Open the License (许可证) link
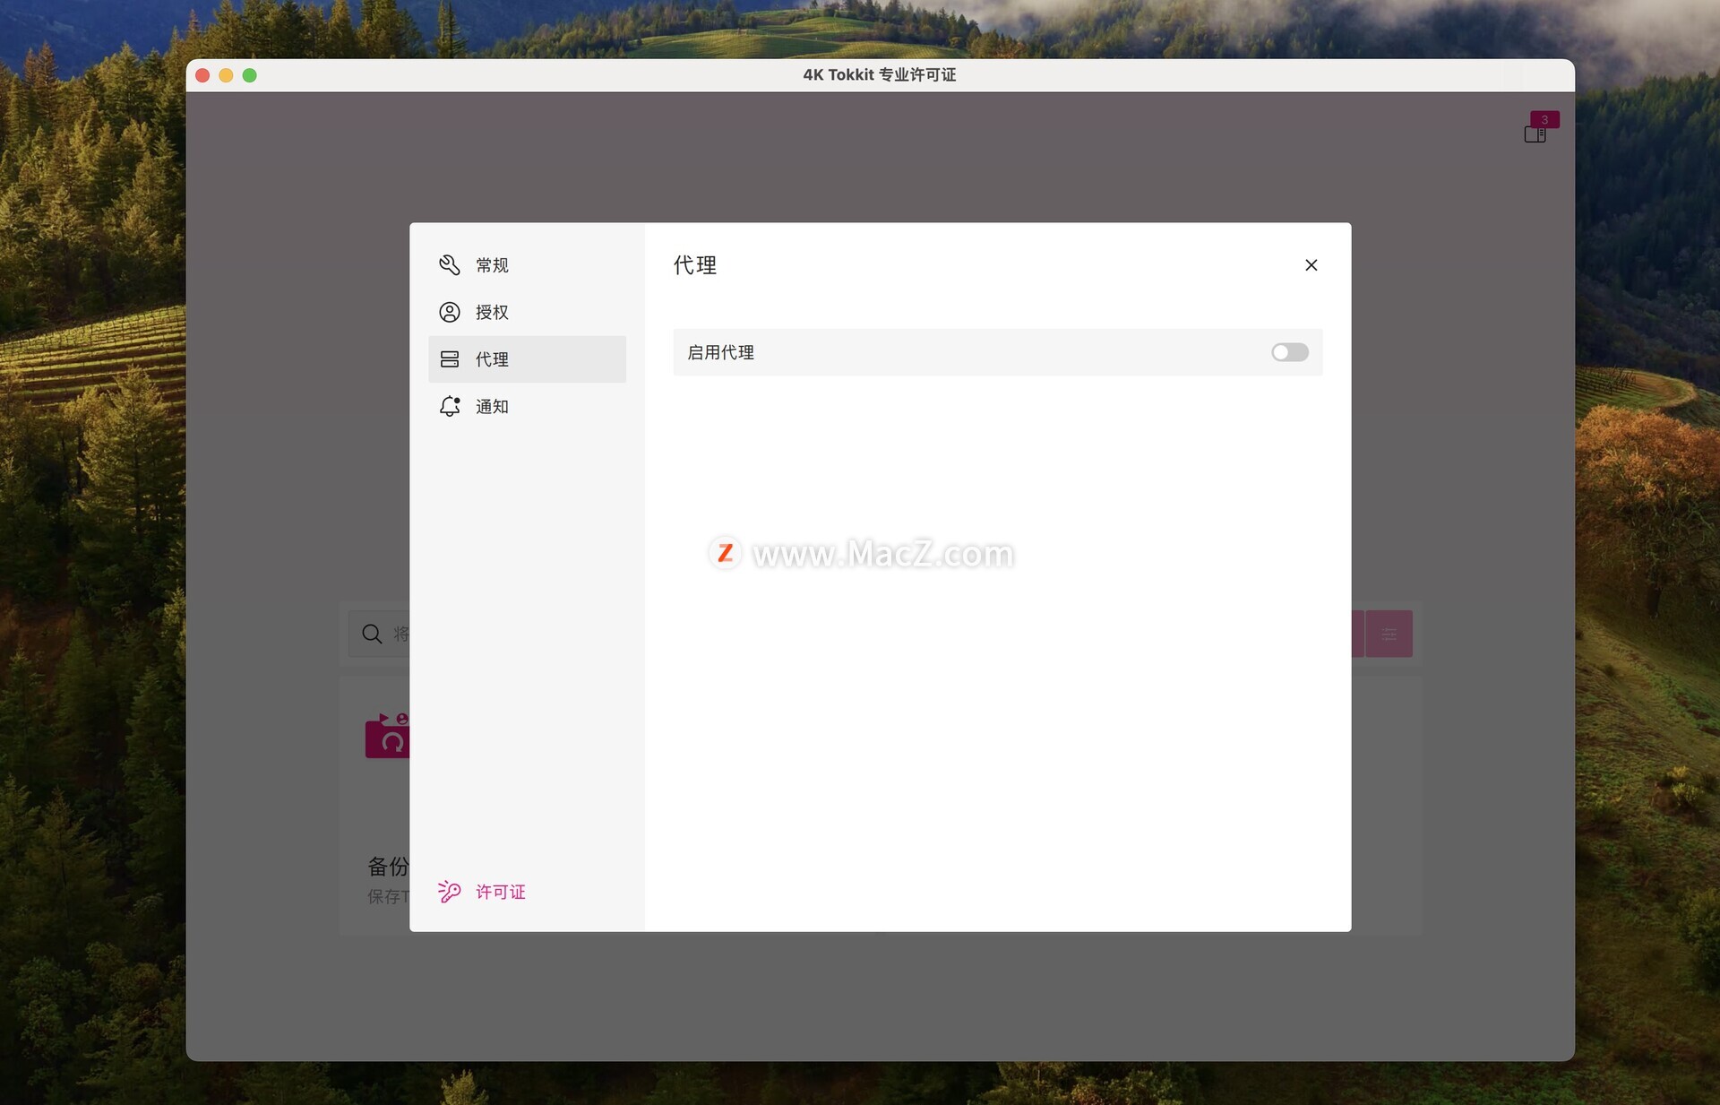The height and width of the screenshot is (1105, 1720). [501, 893]
